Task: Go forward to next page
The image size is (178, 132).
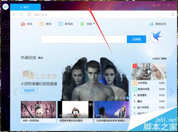Action: pos(21,15)
